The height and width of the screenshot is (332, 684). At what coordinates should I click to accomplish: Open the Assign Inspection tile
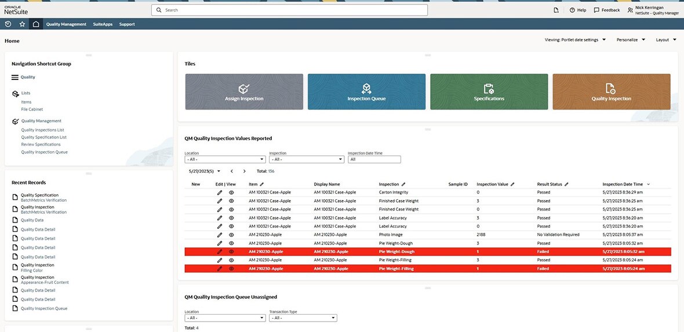point(244,92)
